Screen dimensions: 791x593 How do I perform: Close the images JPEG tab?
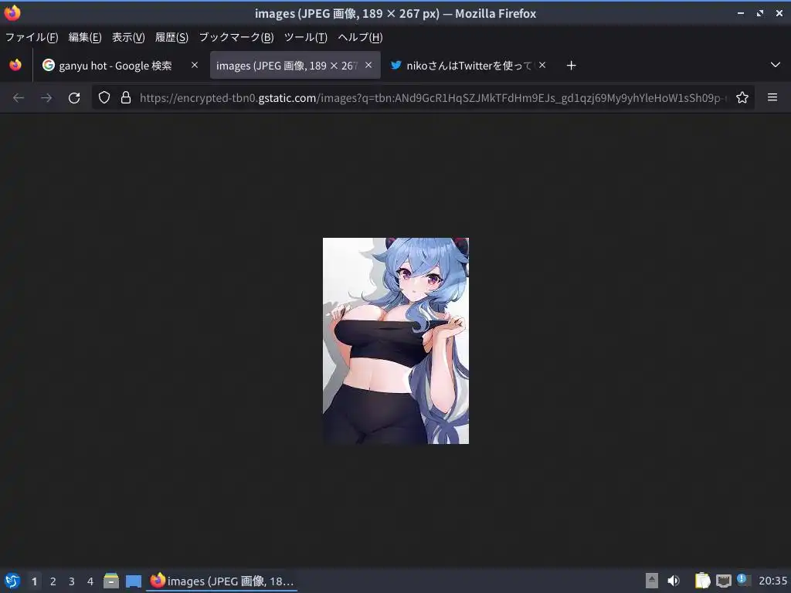368,65
